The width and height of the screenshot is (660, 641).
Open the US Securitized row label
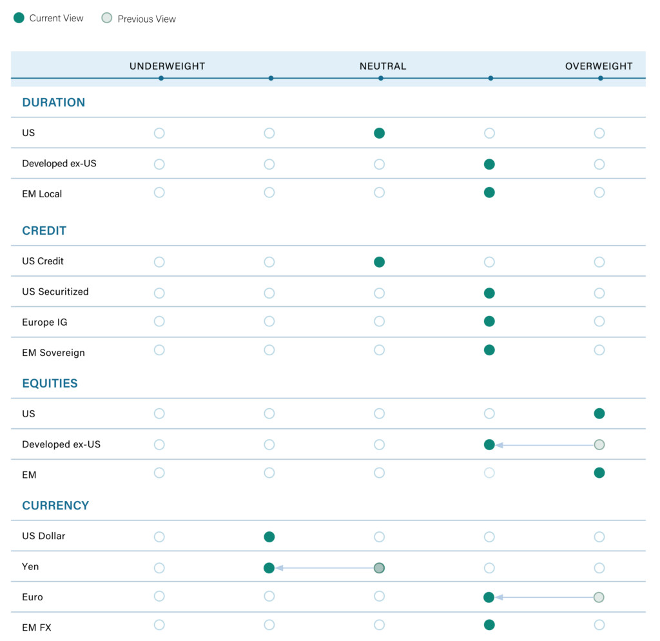coord(55,291)
